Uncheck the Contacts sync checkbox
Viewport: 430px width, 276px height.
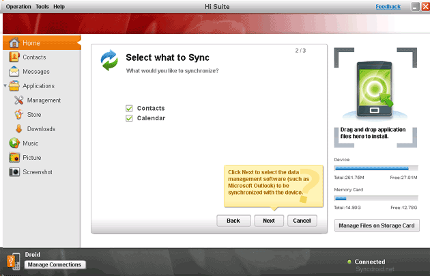(x=129, y=108)
